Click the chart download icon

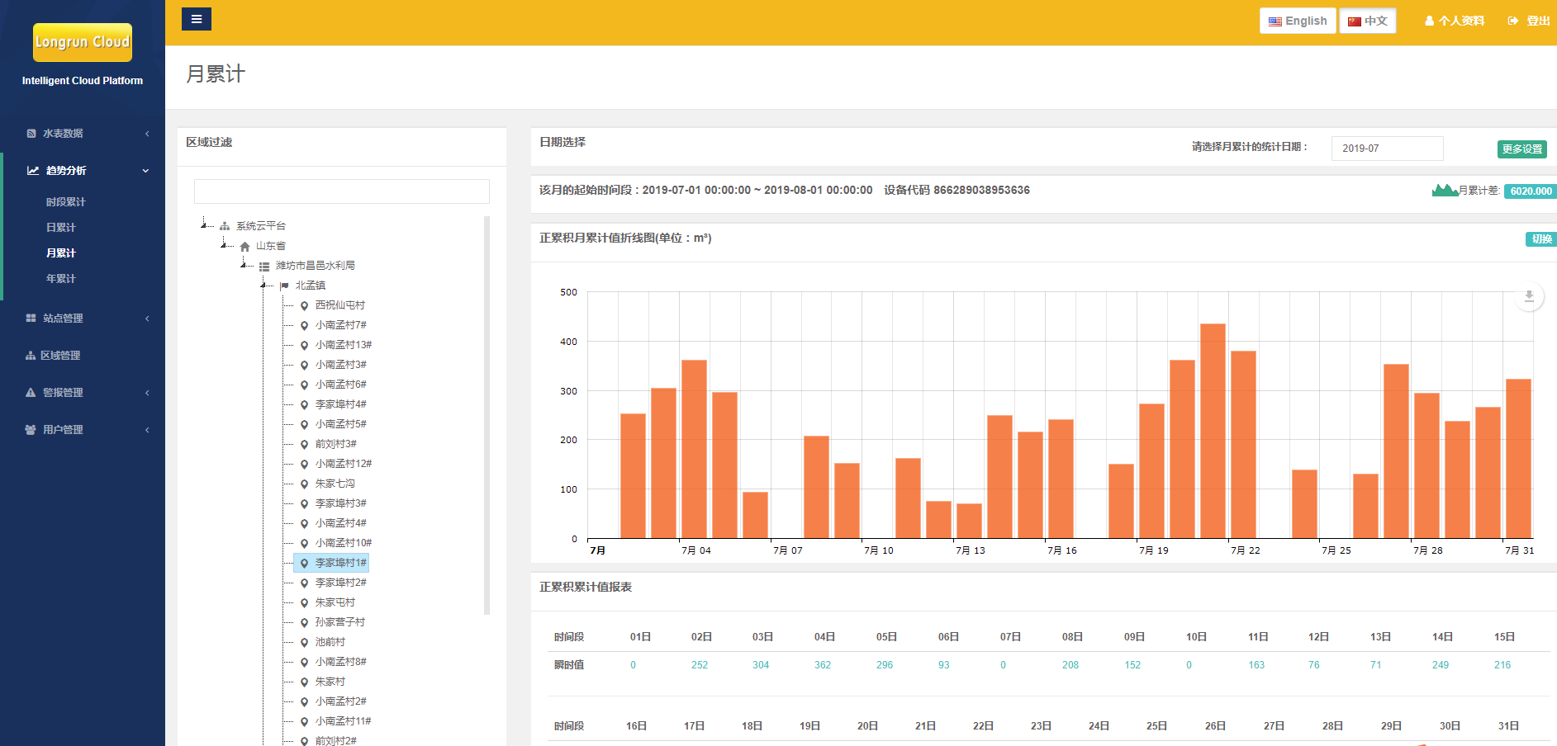tap(1529, 296)
